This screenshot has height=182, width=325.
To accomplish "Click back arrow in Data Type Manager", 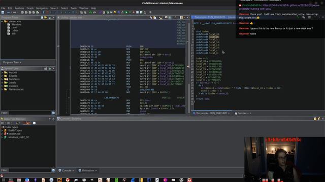I will point(3,123).
